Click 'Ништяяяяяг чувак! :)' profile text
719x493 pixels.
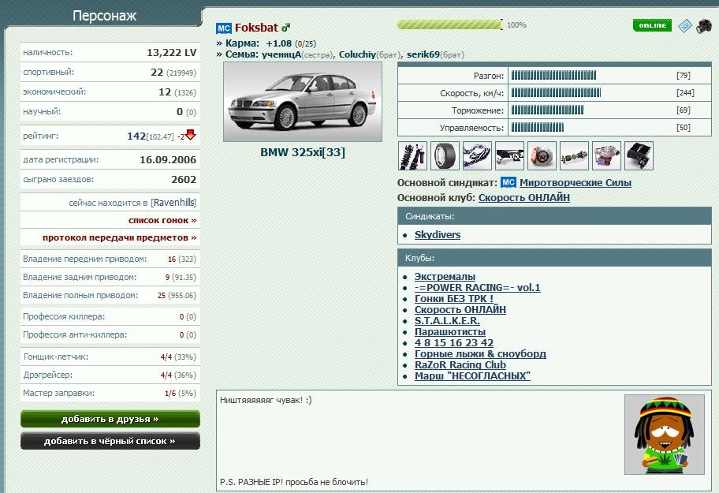point(266,400)
